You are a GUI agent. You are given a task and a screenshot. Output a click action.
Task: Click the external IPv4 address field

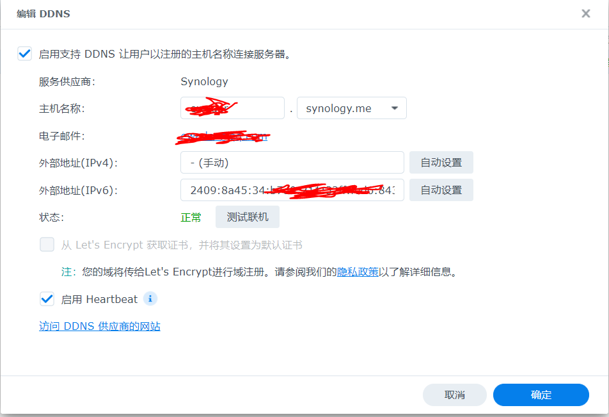(292, 162)
